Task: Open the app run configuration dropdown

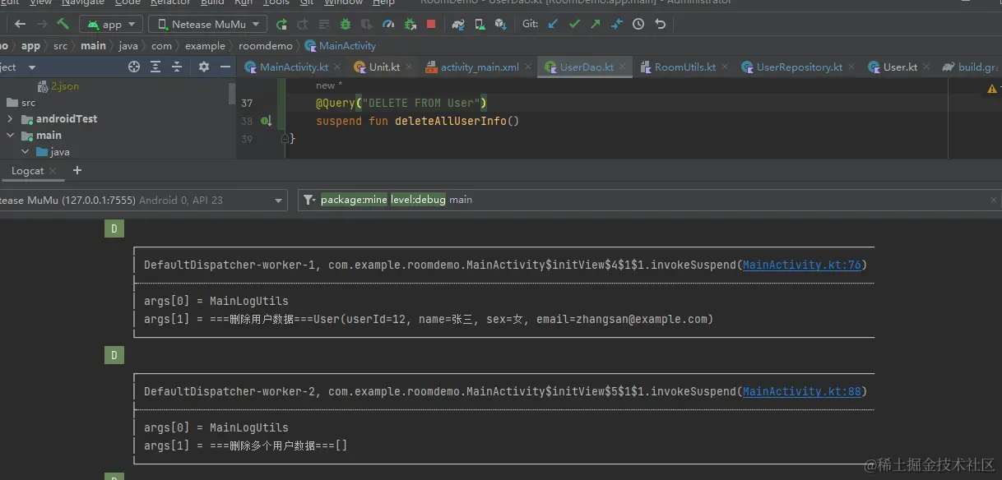Action: tap(111, 25)
